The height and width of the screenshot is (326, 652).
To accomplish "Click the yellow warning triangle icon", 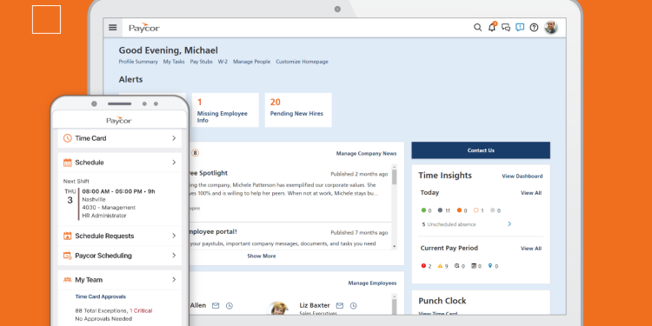I will pyautogui.click(x=440, y=266).
